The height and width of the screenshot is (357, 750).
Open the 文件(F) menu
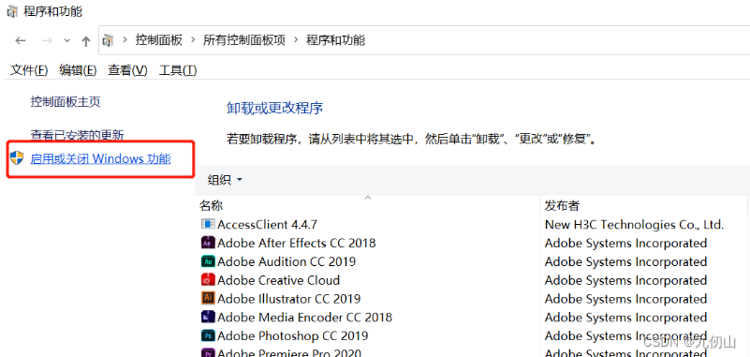pos(29,70)
